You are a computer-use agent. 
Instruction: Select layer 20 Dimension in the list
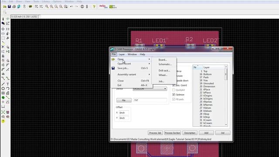tap(209, 86)
